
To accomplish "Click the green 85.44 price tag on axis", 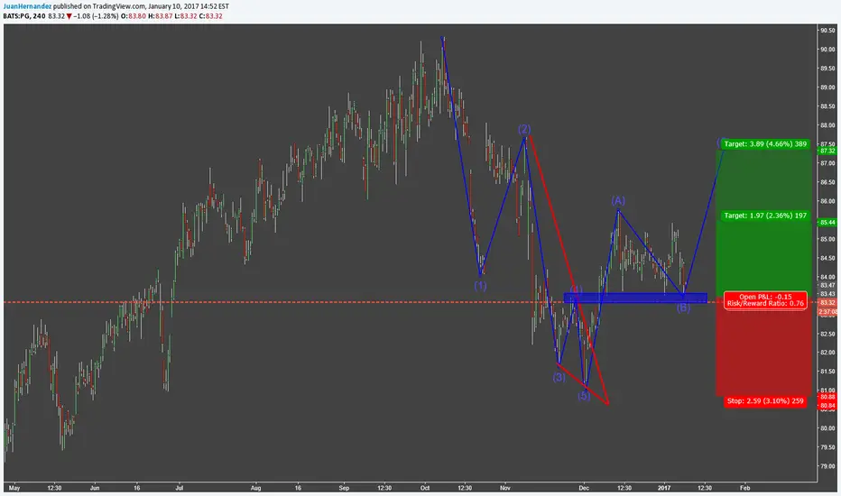I will pyautogui.click(x=827, y=223).
